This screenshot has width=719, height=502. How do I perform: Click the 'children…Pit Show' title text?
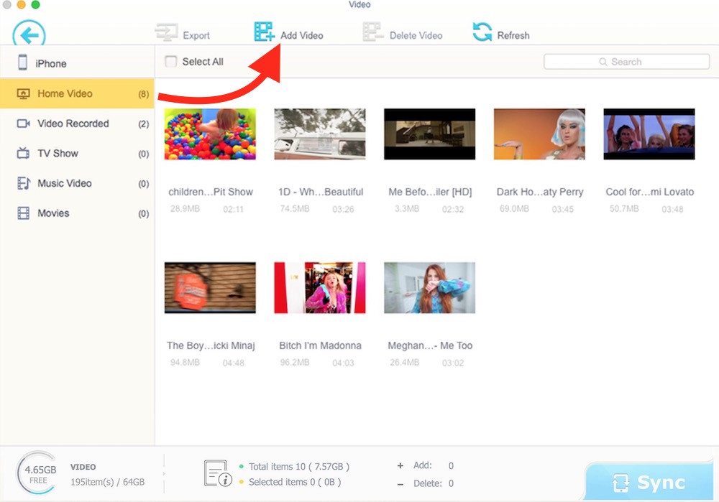(211, 192)
